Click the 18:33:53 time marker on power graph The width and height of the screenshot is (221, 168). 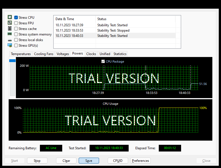151,93
